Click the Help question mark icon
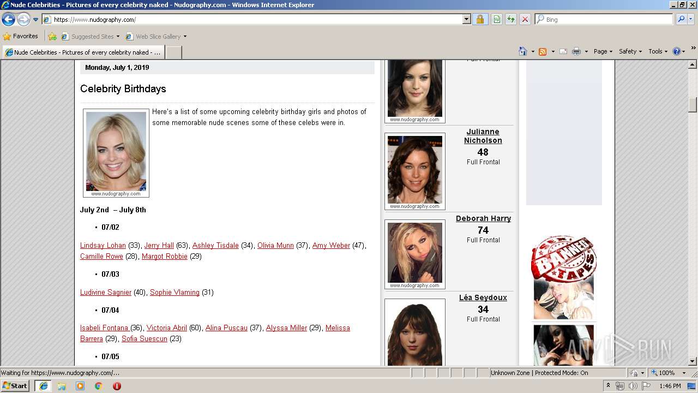The height and width of the screenshot is (393, 698). (x=677, y=51)
